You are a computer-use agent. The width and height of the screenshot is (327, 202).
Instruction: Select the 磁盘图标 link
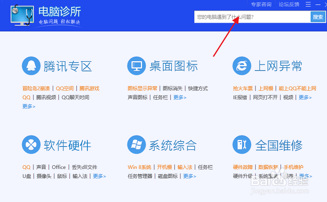tap(168, 176)
